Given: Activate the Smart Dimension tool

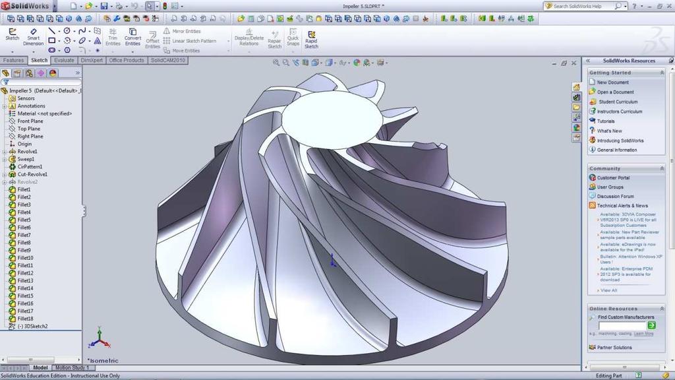Looking at the screenshot, I should [33, 38].
